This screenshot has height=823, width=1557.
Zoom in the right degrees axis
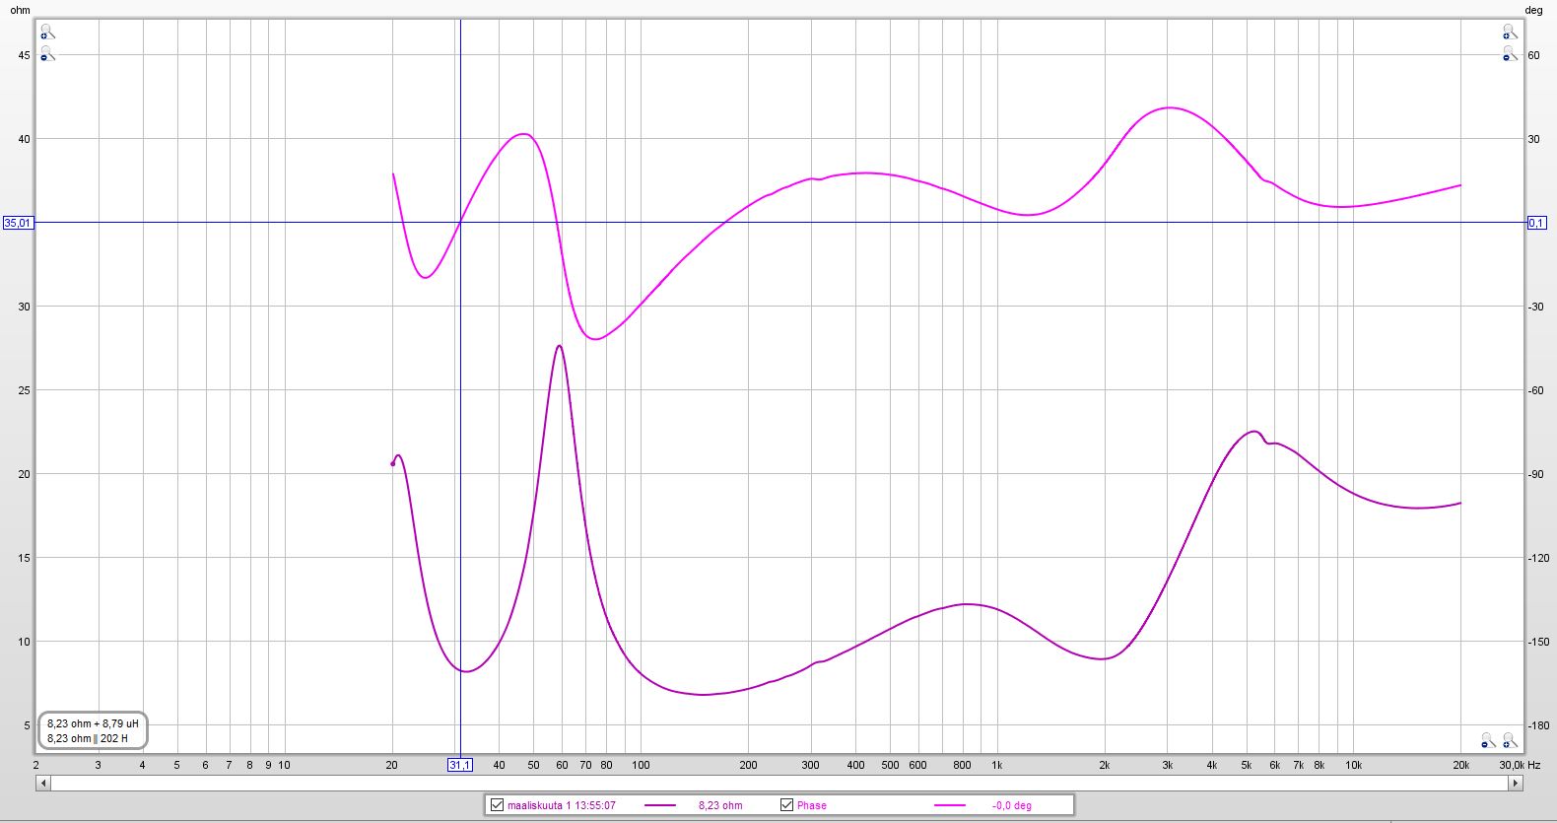coord(1509,33)
